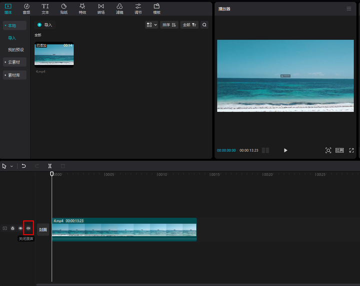Select 导入 in the left sidebar
The height and width of the screenshot is (286, 360).
[12, 38]
